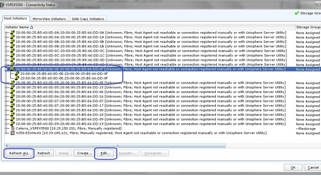
Task: Click the green Storage Group checkmark icon
Action: pyautogui.click(x=297, y=13)
